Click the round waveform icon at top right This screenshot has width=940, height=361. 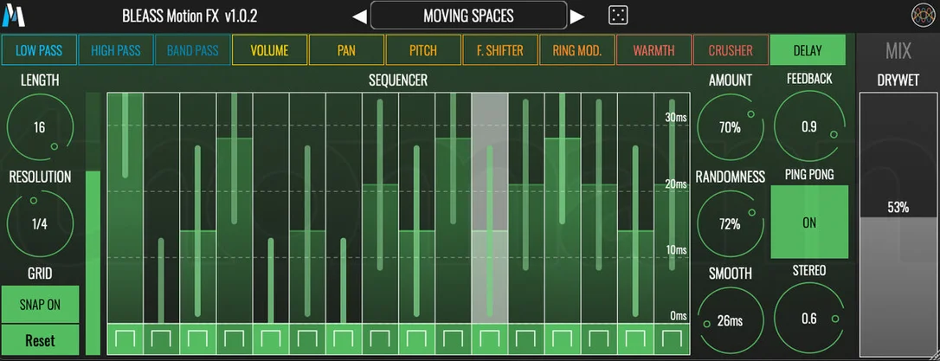(924, 16)
